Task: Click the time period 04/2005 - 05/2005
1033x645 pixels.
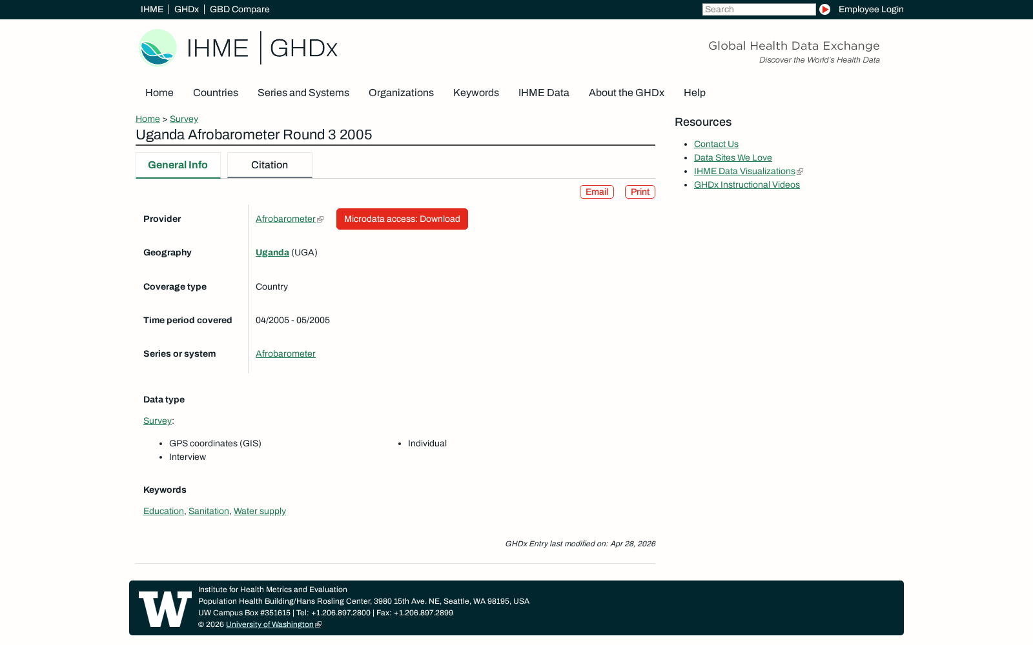Action: [x=292, y=320]
